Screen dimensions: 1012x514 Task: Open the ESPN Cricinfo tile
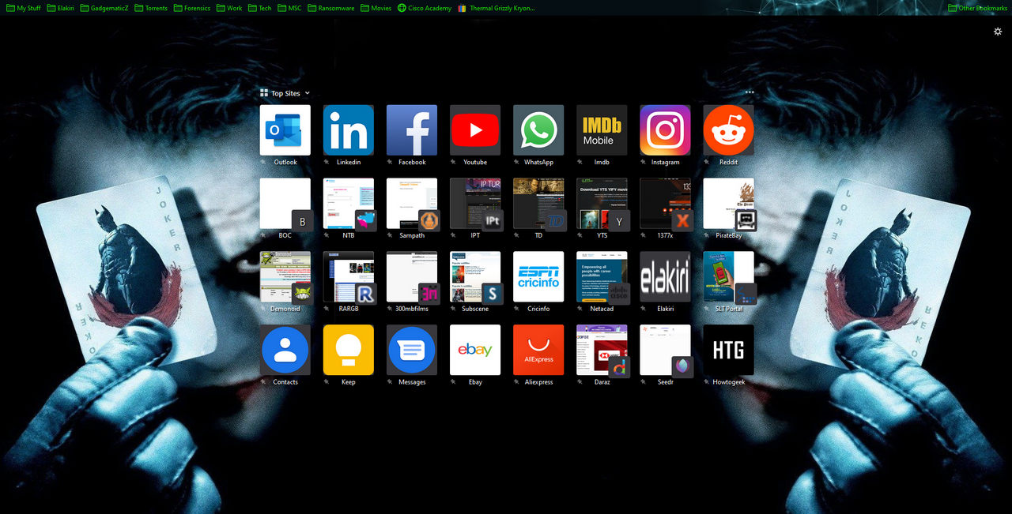click(x=538, y=277)
